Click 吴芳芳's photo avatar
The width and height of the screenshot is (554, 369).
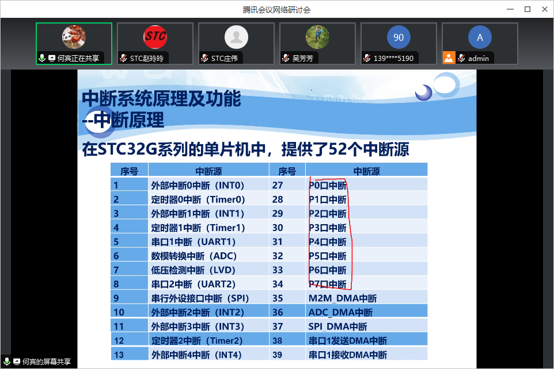coord(317,37)
